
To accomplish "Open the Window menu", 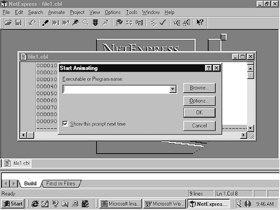I will point(151,12).
